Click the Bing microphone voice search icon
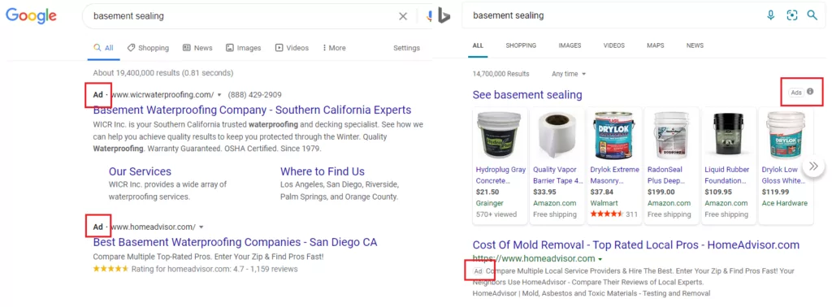Viewport: 832px width, 307px height. pos(771,15)
